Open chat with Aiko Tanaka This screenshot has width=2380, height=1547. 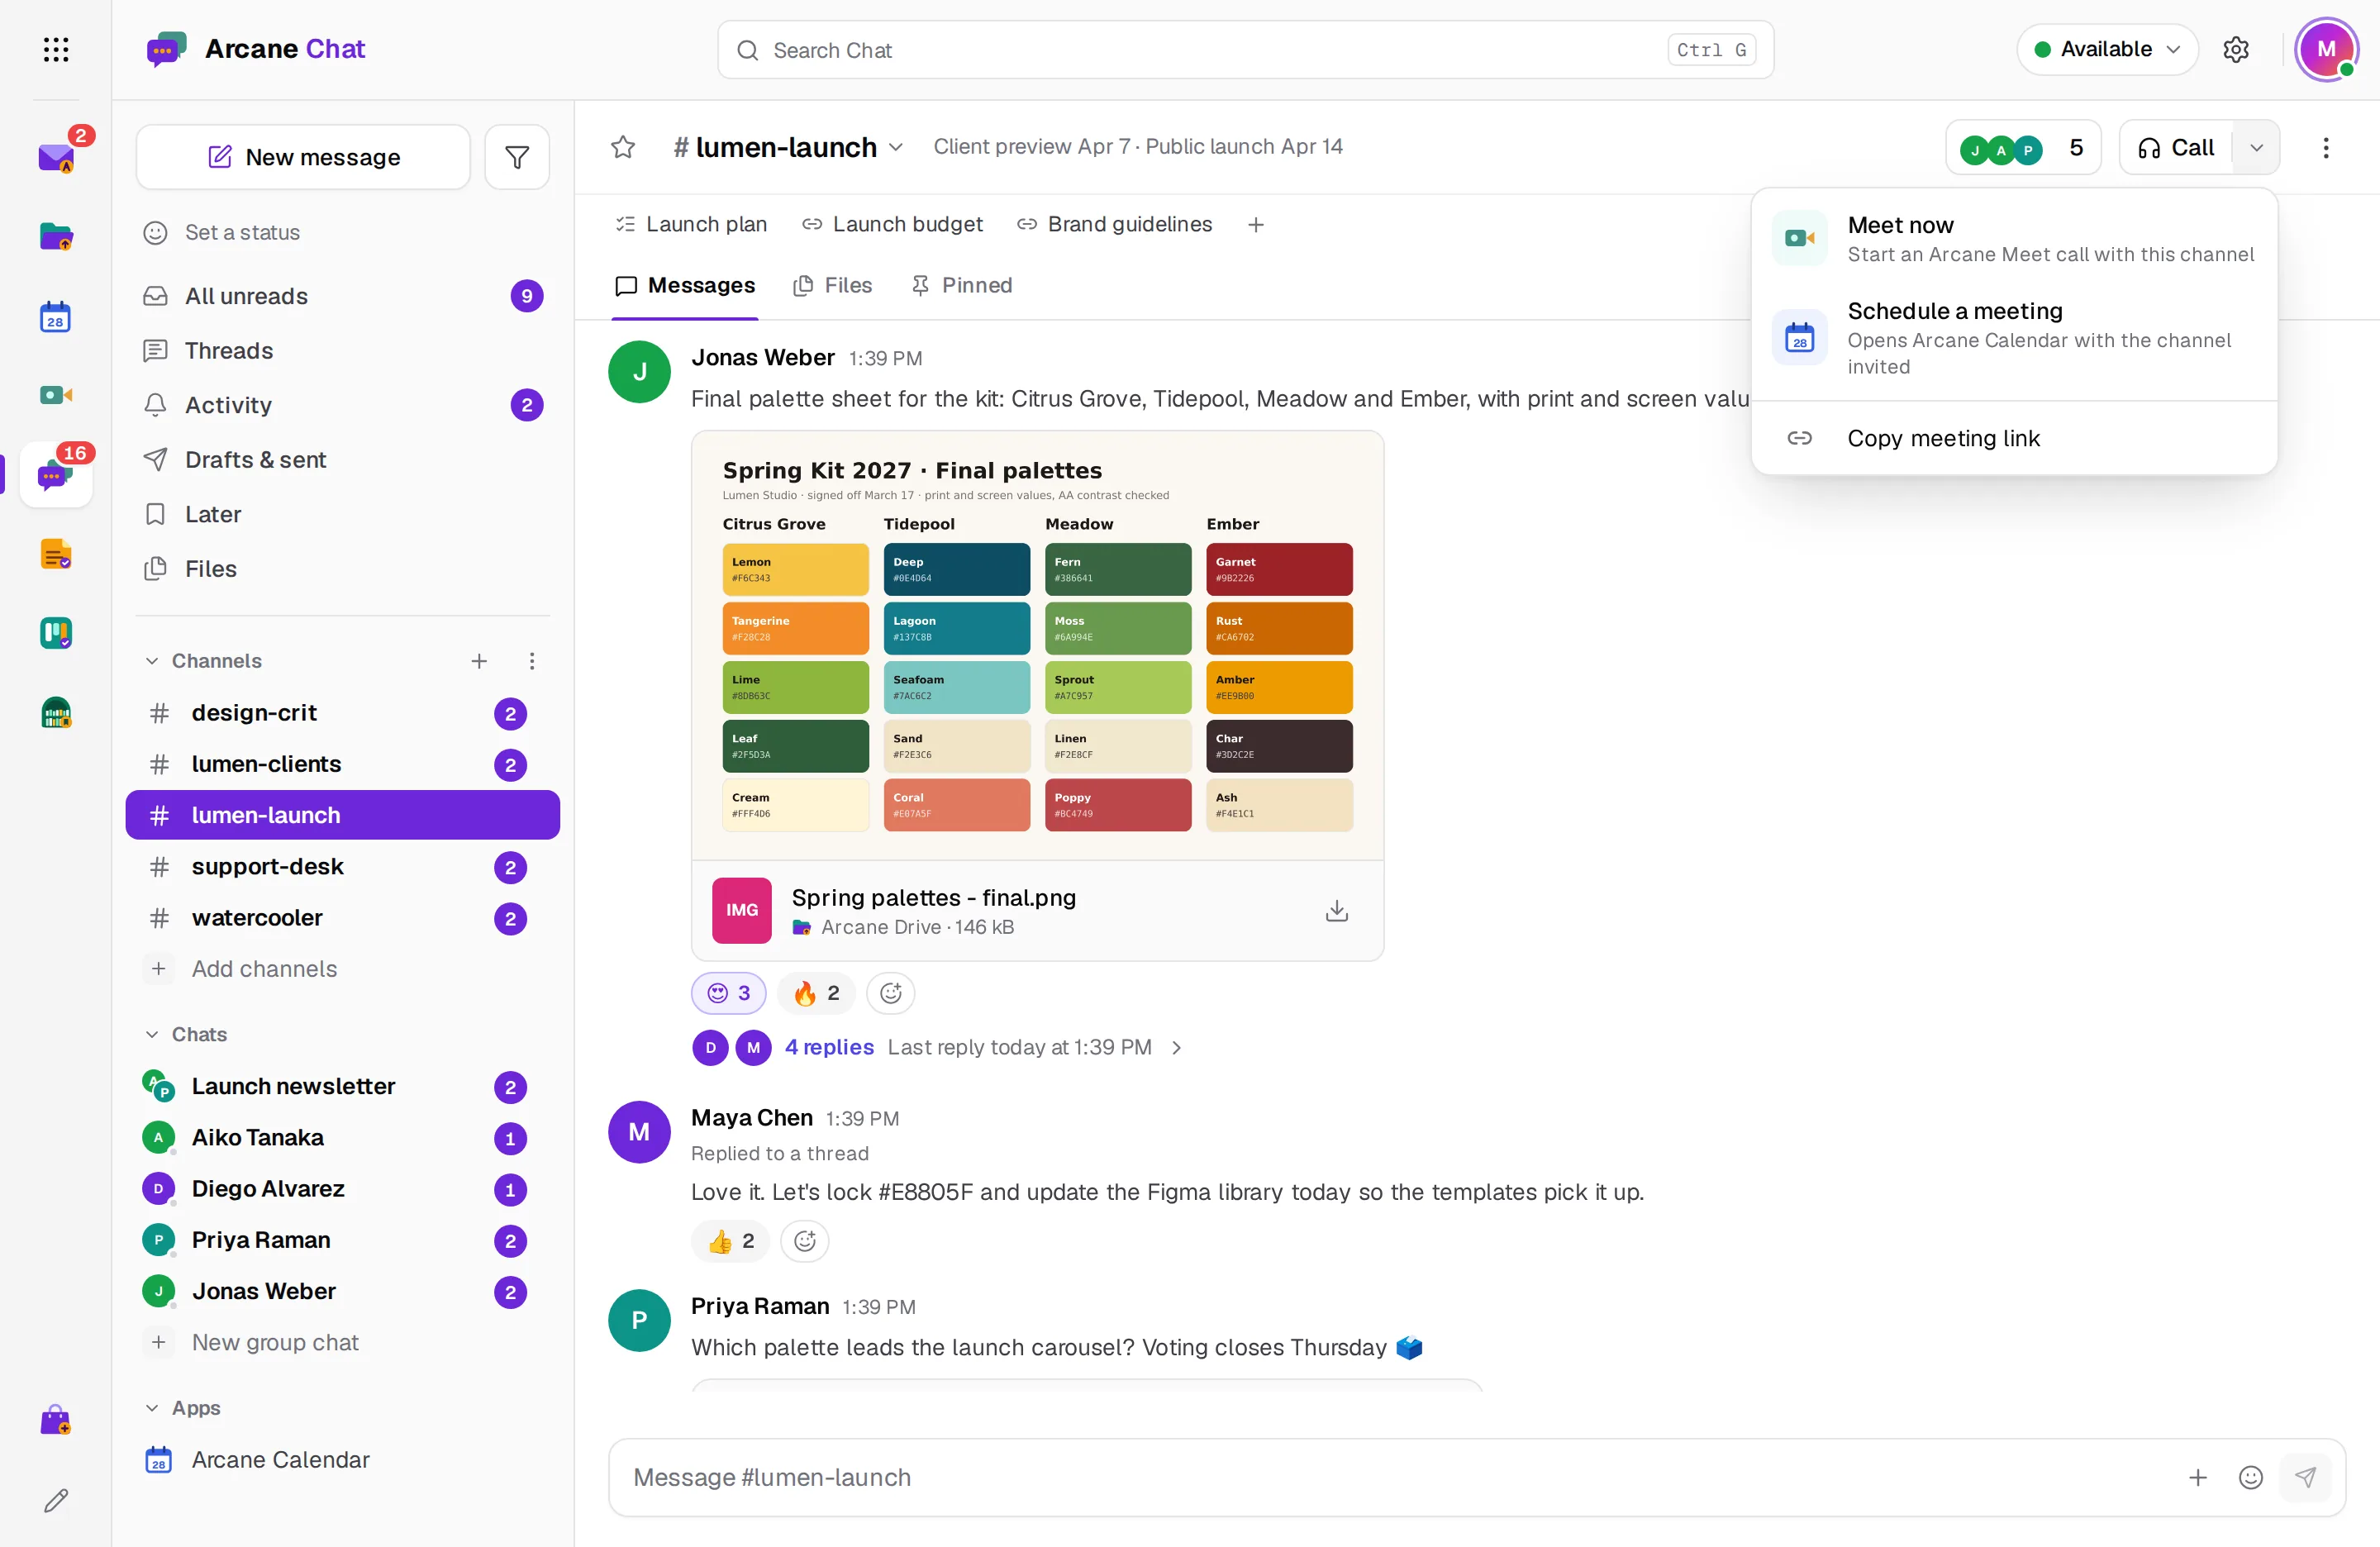coord(342,1138)
